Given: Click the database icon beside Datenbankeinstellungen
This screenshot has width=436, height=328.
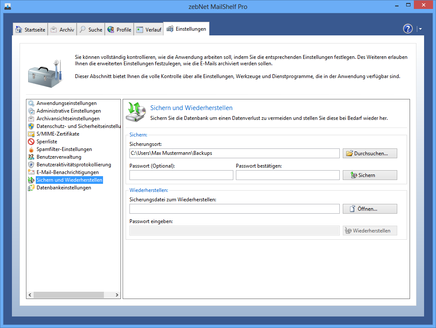Looking at the screenshot, I should pos(31,188).
